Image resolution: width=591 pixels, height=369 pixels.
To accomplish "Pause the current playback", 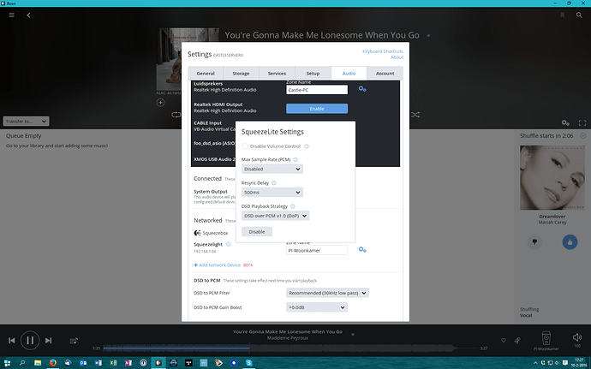I will pos(30,341).
